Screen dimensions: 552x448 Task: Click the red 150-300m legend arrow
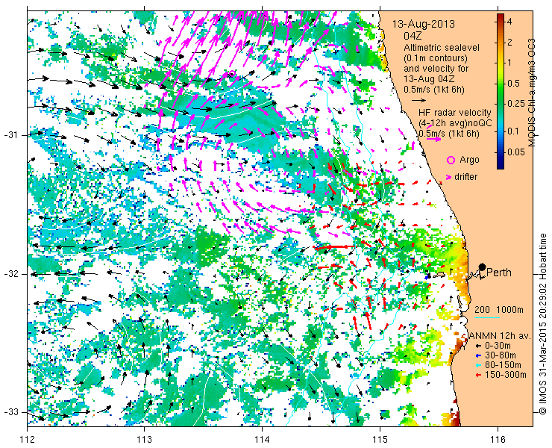click(x=477, y=375)
